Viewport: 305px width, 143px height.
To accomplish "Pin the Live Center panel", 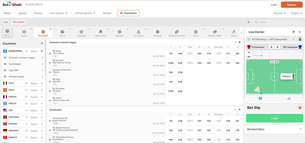I will [294, 32].
